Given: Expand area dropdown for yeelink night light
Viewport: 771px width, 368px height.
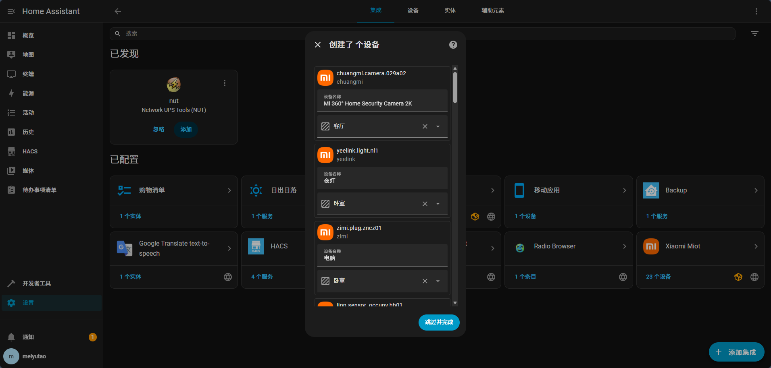Looking at the screenshot, I should click(x=438, y=204).
